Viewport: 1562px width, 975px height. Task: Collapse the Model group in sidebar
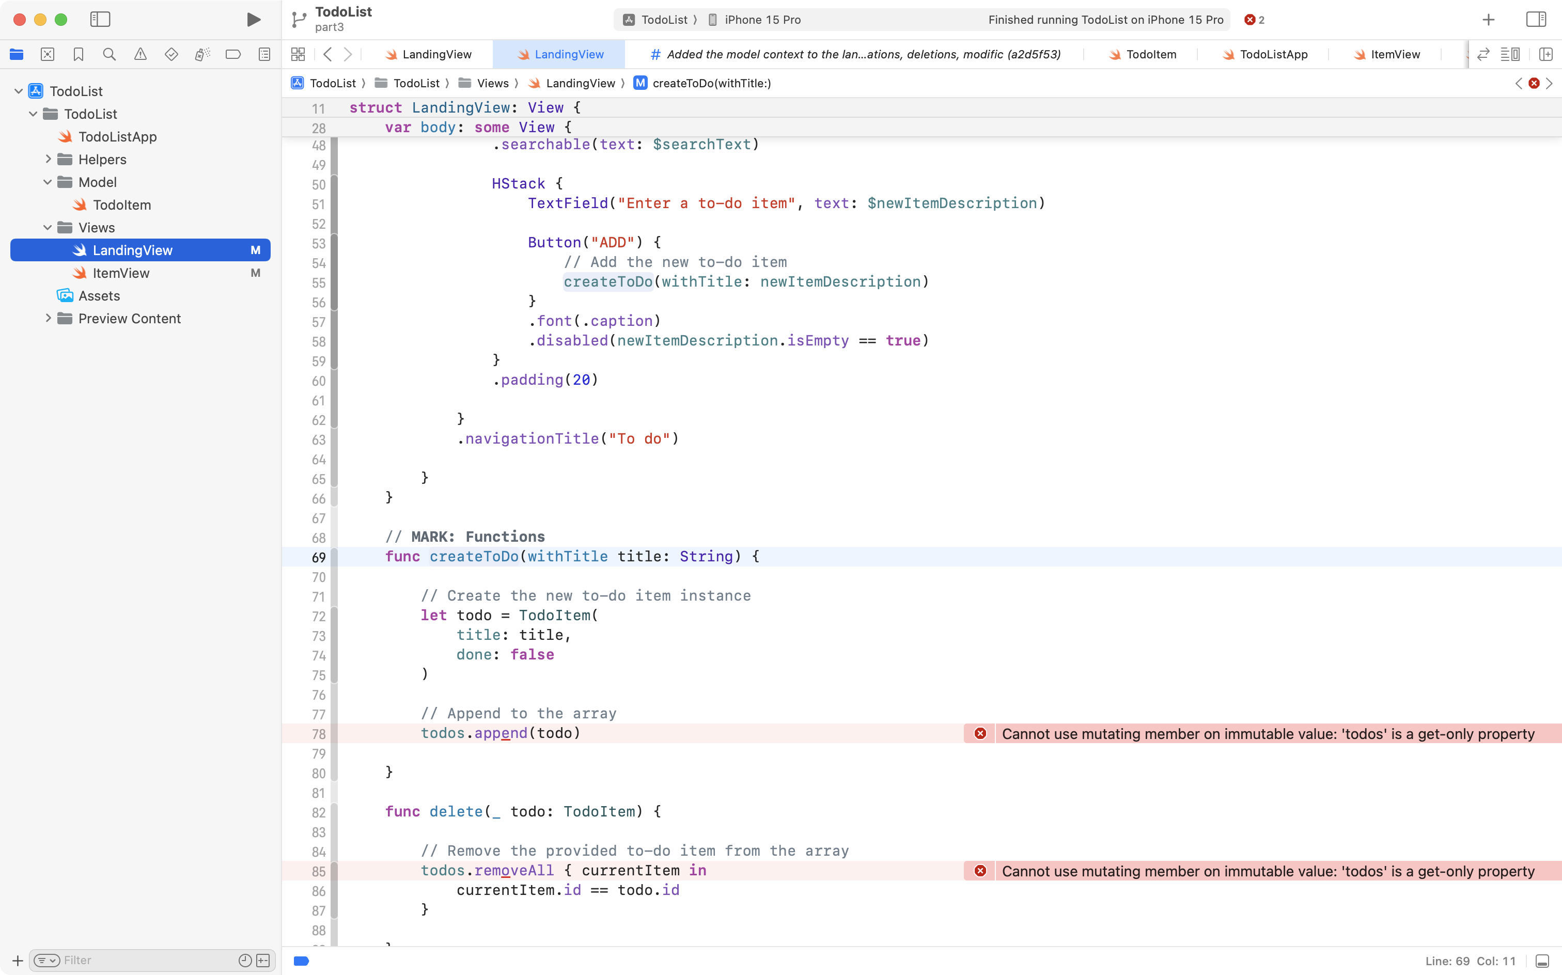[x=46, y=182]
